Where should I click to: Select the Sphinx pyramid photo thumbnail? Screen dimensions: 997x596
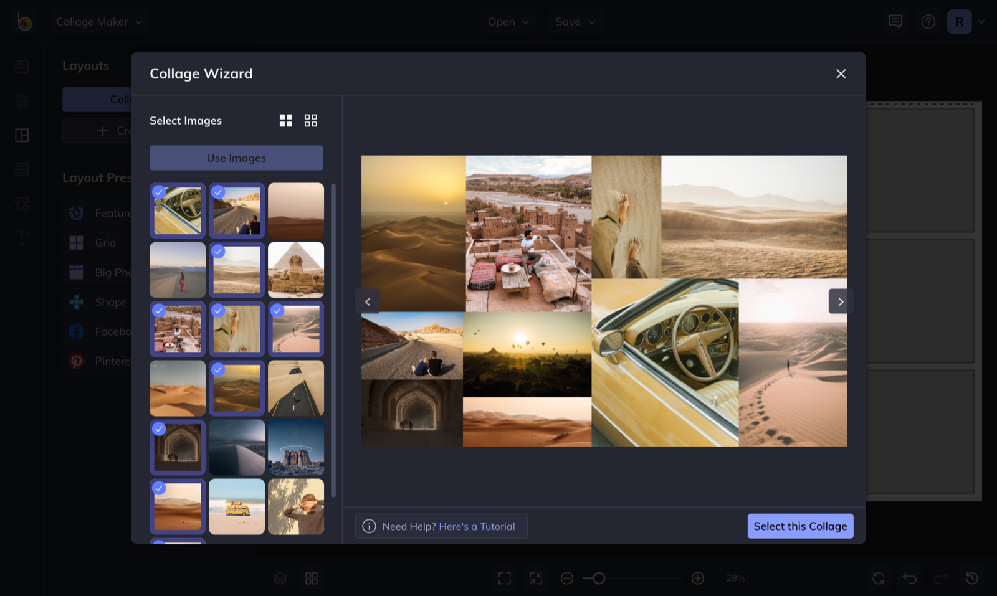tap(296, 270)
